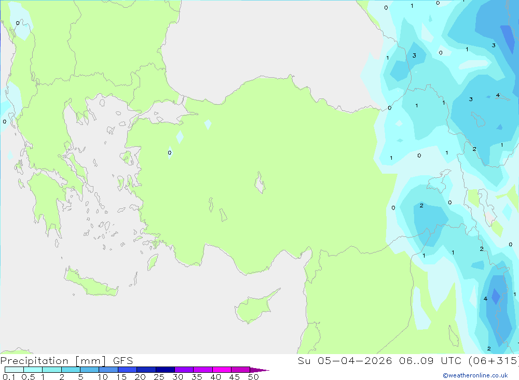Click the 0.5–1 mm legend swatch
This screenshot has height=380, width=519.
pyautogui.click(x=33, y=370)
